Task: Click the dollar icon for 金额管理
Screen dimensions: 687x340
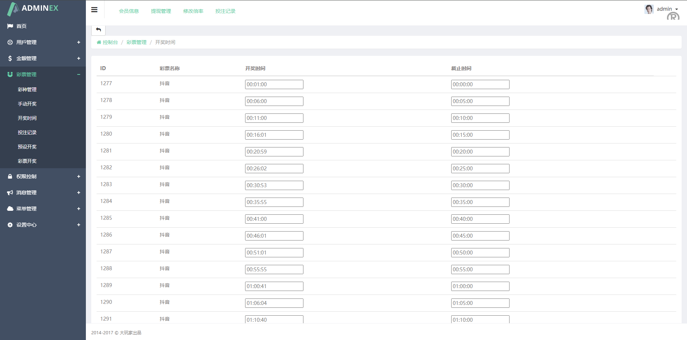Action: point(10,58)
